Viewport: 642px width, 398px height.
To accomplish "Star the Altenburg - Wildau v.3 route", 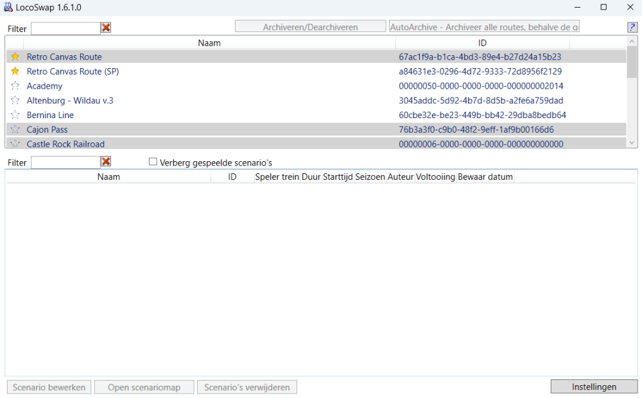I will click(15, 101).
